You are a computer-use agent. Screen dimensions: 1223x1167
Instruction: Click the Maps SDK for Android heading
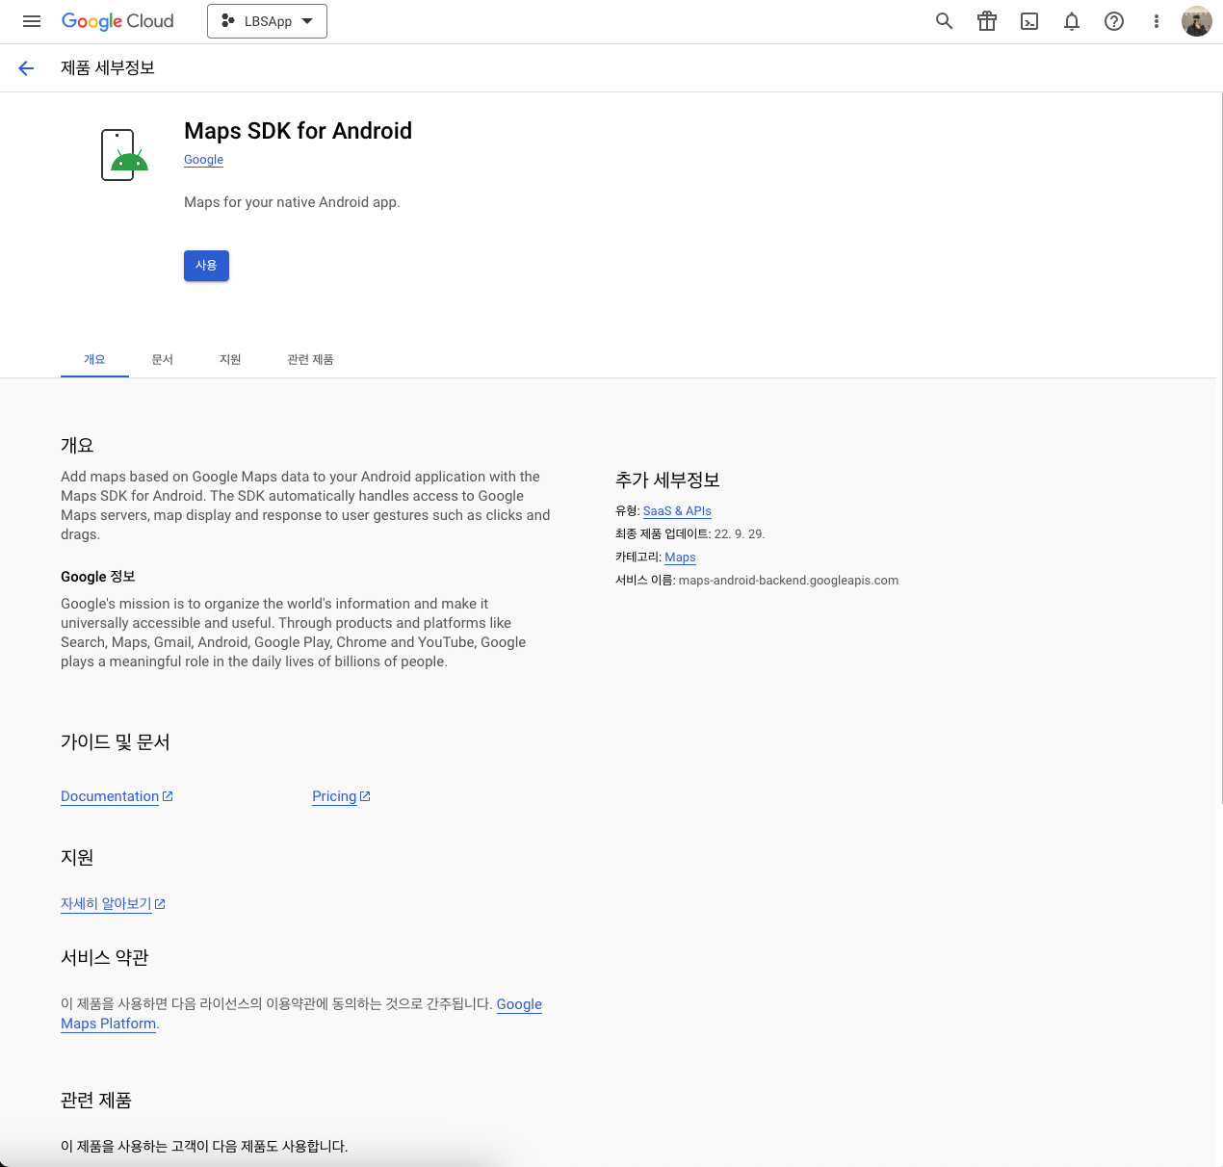point(298,131)
